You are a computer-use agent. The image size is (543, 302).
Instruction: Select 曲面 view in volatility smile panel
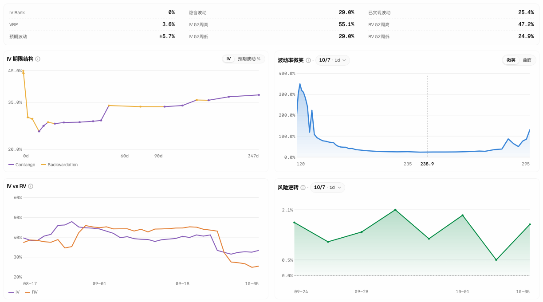point(527,60)
